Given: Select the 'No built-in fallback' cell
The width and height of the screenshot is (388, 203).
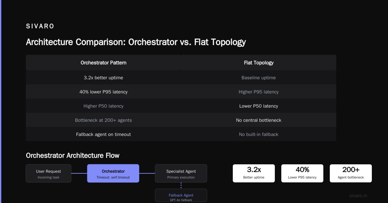Looking at the screenshot, I should click(x=259, y=134).
